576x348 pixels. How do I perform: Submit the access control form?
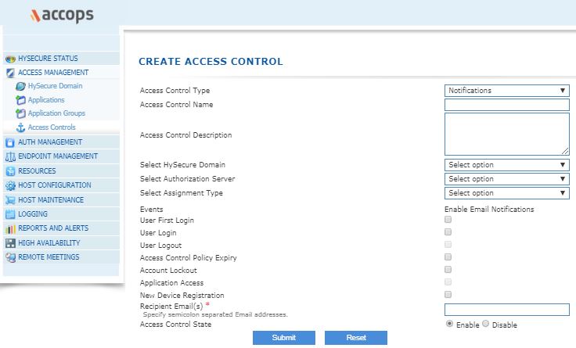pyautogui.click(x=284, y=338)
